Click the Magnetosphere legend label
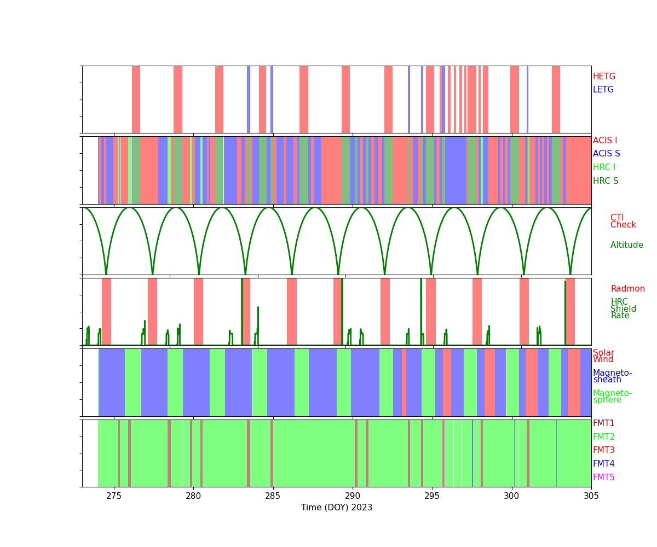Screen dimensions: 657x547 (x=612, y=397)
